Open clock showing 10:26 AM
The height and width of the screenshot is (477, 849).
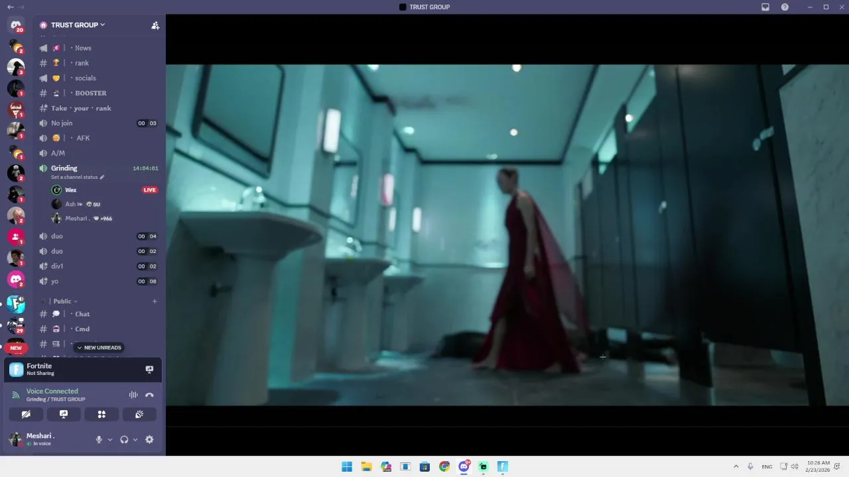pyautogui.click(x=818, y=466)
